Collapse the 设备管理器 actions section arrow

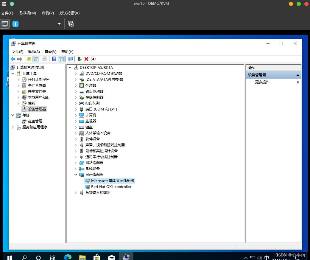pyautogui.click(x=298, y=75)
